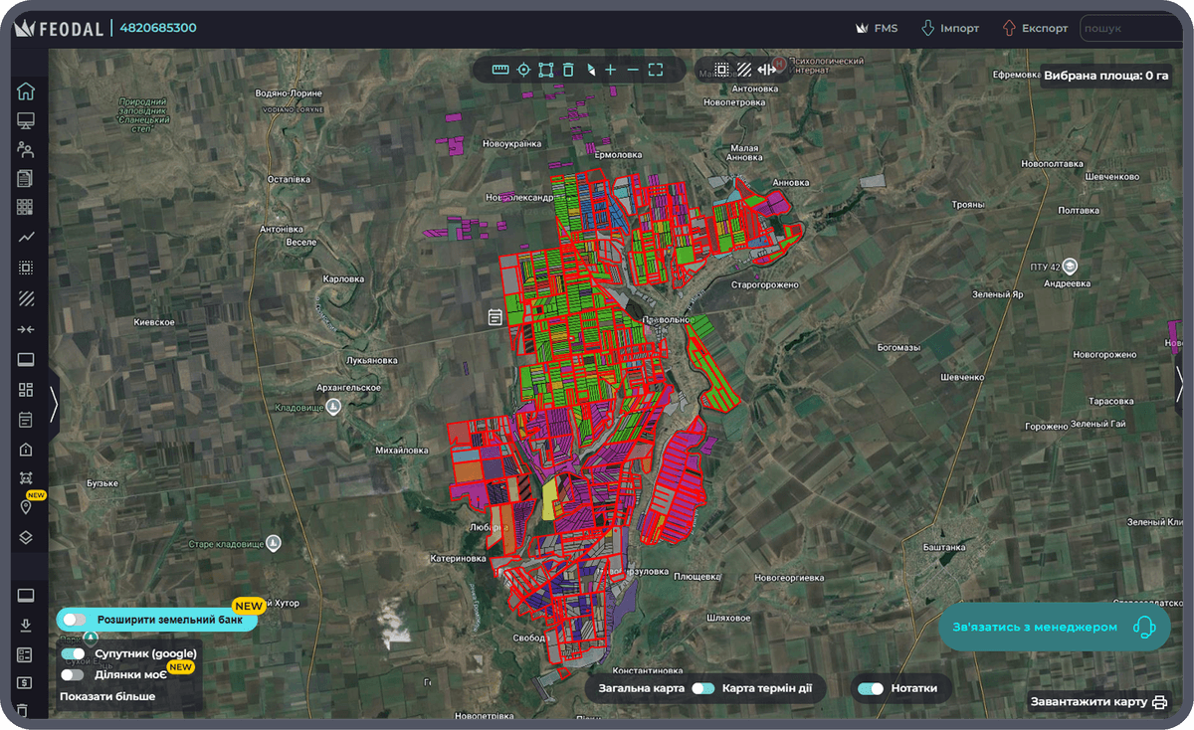Screen dimensions: 1194x730
Task: Zoom out with the minus icon
Action: coord(633,70)
